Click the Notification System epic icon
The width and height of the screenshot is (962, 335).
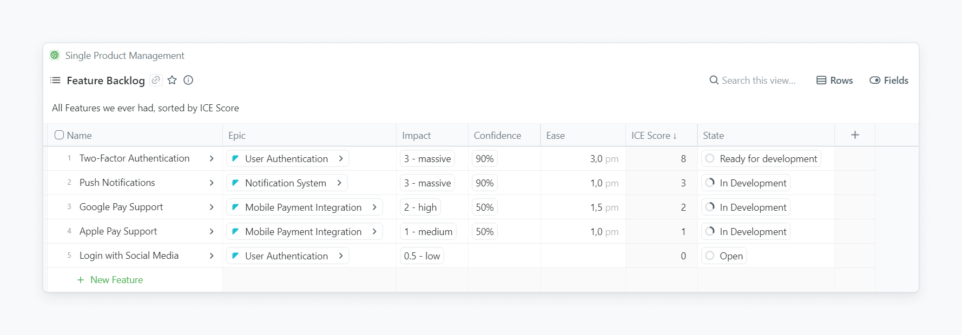(235, 183)
